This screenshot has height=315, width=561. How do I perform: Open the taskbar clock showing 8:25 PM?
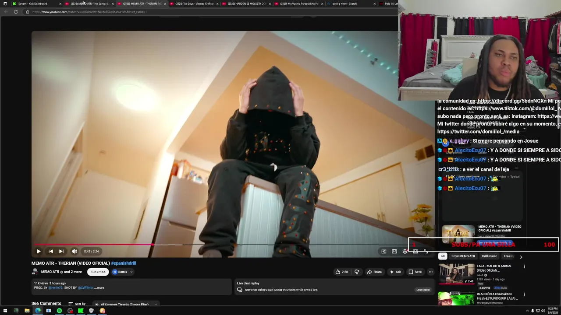(x=552, y=311)
